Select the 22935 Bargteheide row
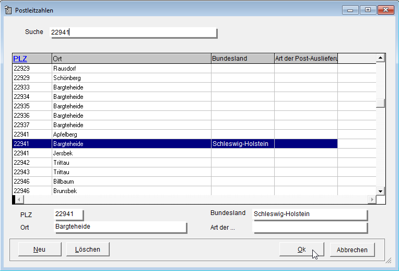 point(194,106)
